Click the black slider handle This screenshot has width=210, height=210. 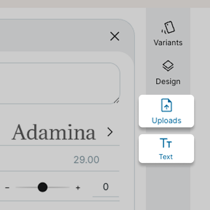(x=42, y=187)
